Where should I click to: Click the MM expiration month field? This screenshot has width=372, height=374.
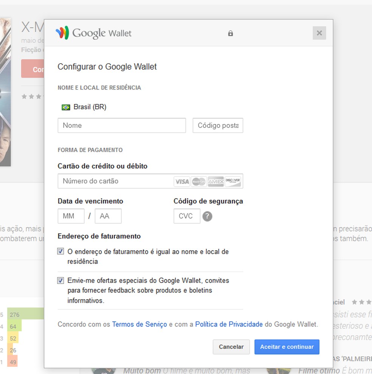(71, 216)
